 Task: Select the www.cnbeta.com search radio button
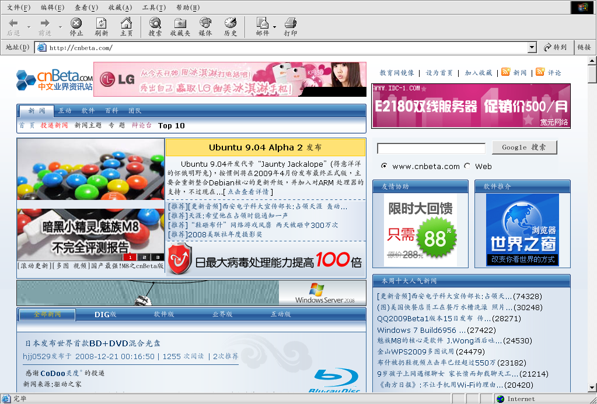[x=384, y=166]
